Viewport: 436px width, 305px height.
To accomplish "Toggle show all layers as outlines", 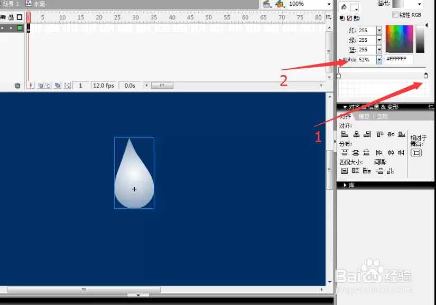I will (20, 17).
